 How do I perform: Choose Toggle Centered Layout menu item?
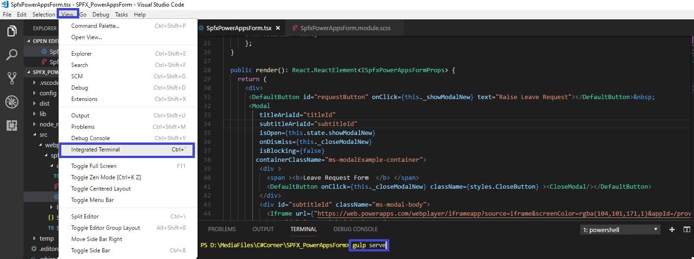click(128, 189)
